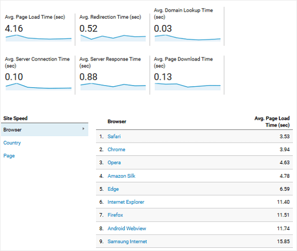Open the Edge browser link

pyautogui.click(x=113, y=189)
